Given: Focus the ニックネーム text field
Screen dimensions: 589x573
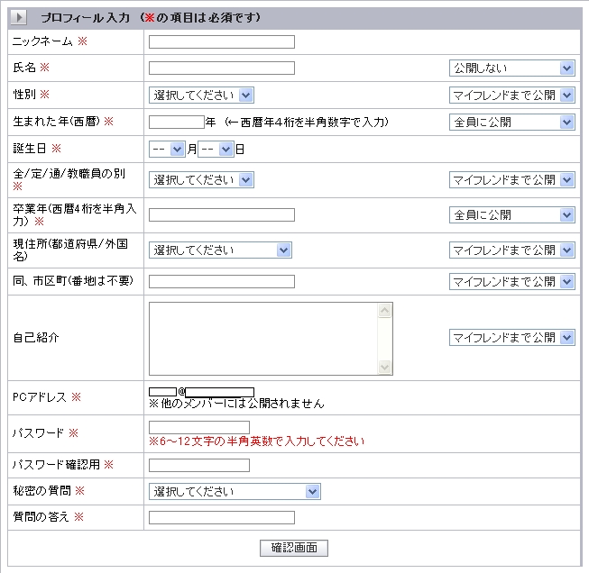Looking at the screenshot, I should click(222, 41).
